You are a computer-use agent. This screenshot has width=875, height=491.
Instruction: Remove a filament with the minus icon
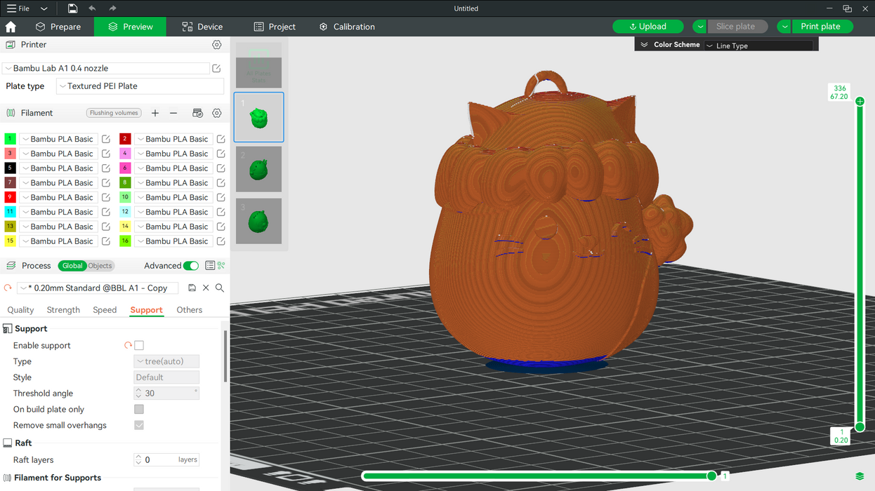tap(173, 113)
